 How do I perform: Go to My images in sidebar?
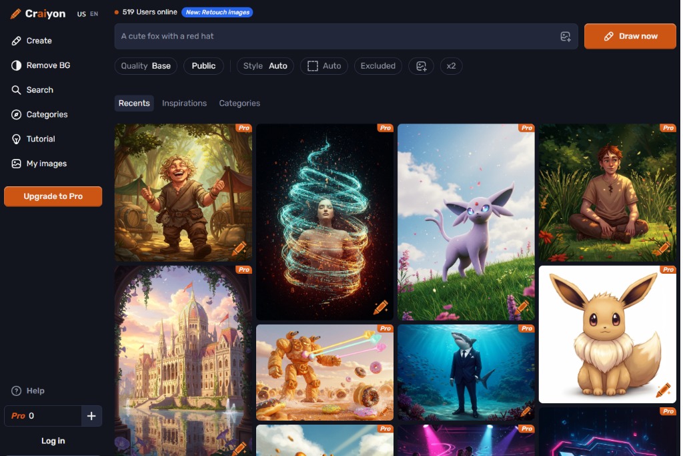[x=46, y=164]
